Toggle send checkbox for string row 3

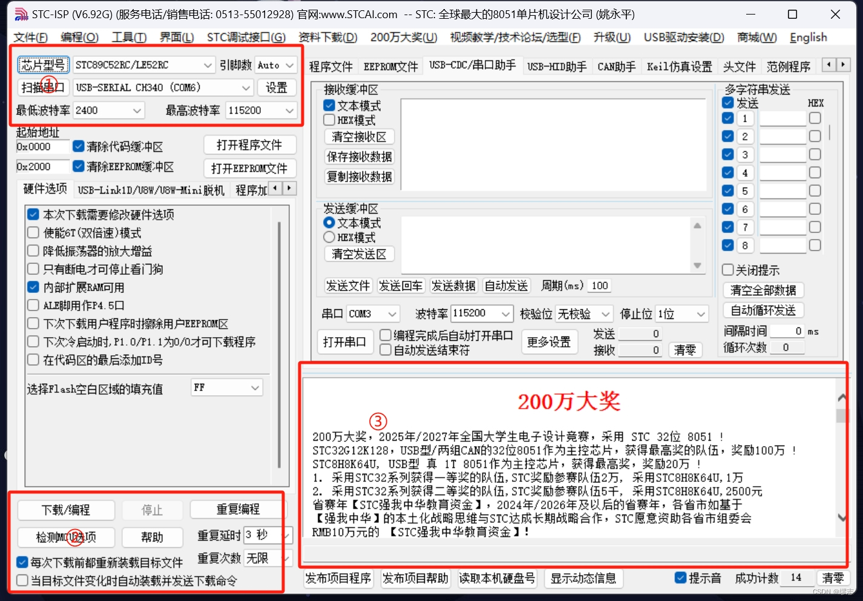[x=728, y=154]
